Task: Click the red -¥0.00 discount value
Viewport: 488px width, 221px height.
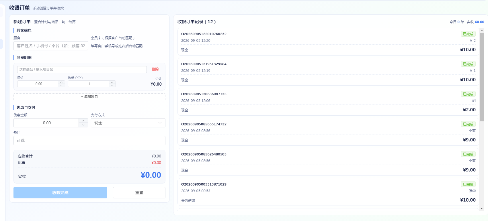Action: (156, 163)
